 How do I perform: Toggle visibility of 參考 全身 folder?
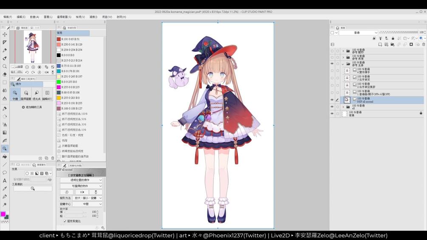click(332, 64)
